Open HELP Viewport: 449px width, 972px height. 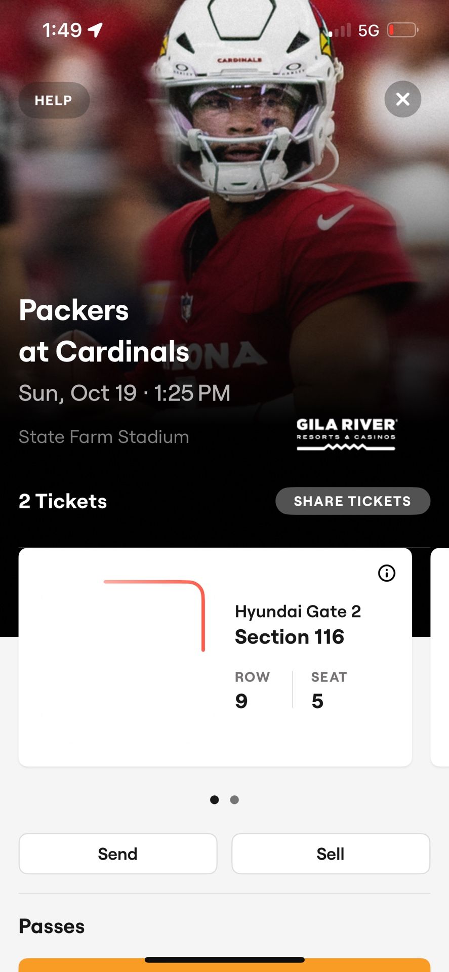point(54,100)
